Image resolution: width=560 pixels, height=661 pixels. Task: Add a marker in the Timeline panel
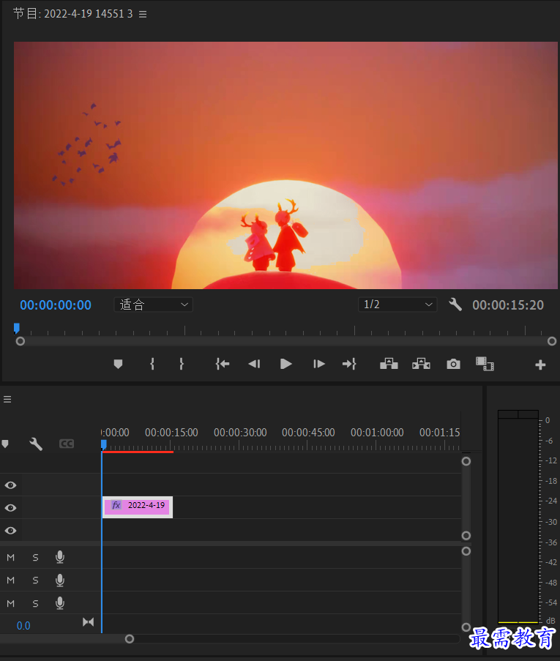coord(5,444)
